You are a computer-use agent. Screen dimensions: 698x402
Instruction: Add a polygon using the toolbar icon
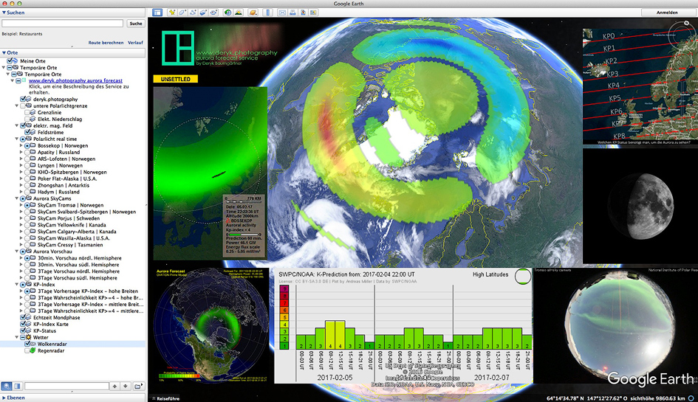coord(182,13)
